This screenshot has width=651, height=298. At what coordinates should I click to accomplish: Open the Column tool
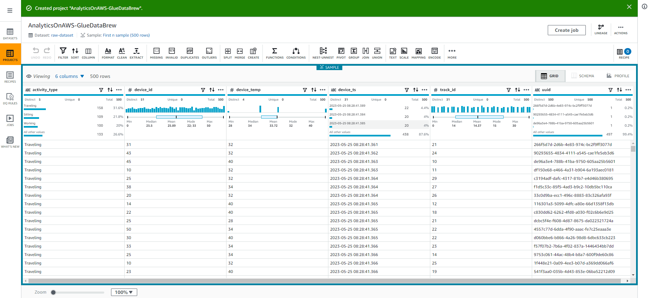click(88, 53)
